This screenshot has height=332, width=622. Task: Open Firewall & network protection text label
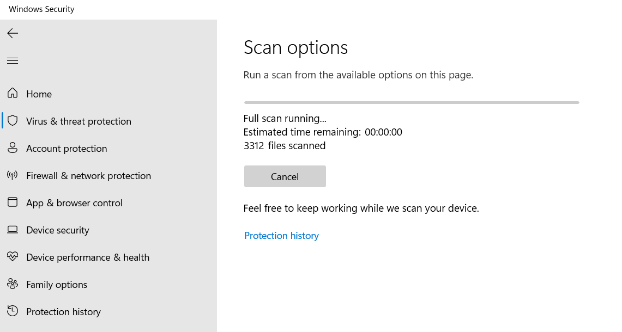pos(88,176)
